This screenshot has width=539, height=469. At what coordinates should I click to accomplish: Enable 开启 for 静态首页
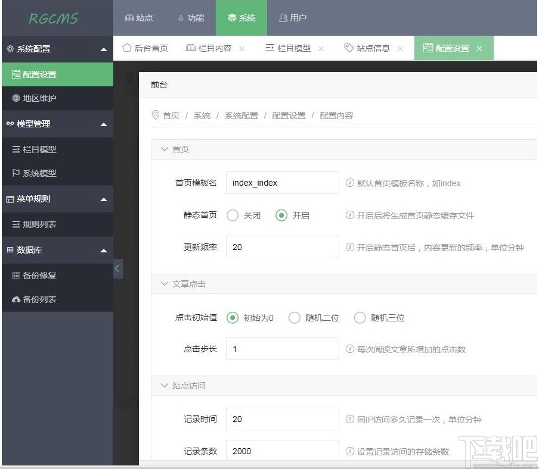(x=281, y=216)
